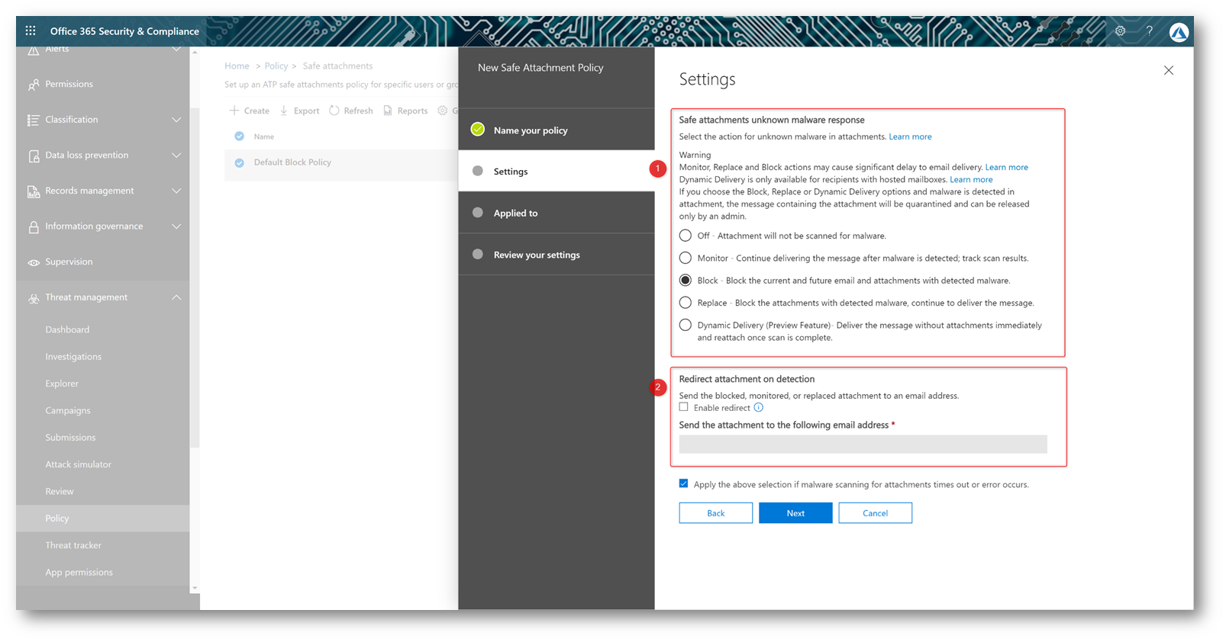Click Default Block Policy row text
Image resolution: width=1226 pixels, height=642 pixels.
[x=292, y=162]
